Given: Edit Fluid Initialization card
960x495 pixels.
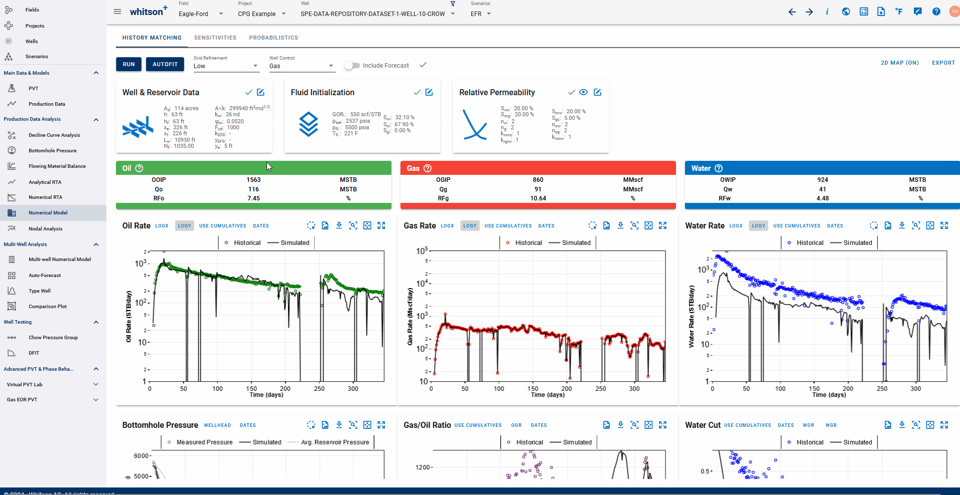Looking at the screenshot, I should [429, 92].
